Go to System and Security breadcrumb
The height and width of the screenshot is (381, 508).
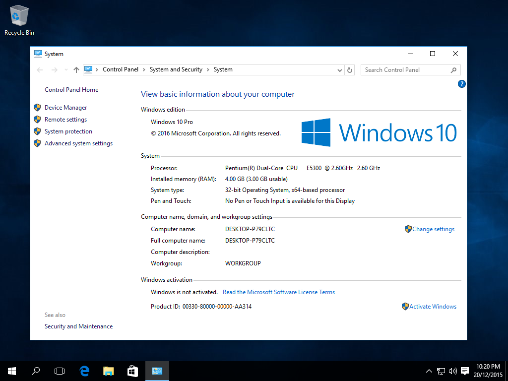(x=176, y=69)
